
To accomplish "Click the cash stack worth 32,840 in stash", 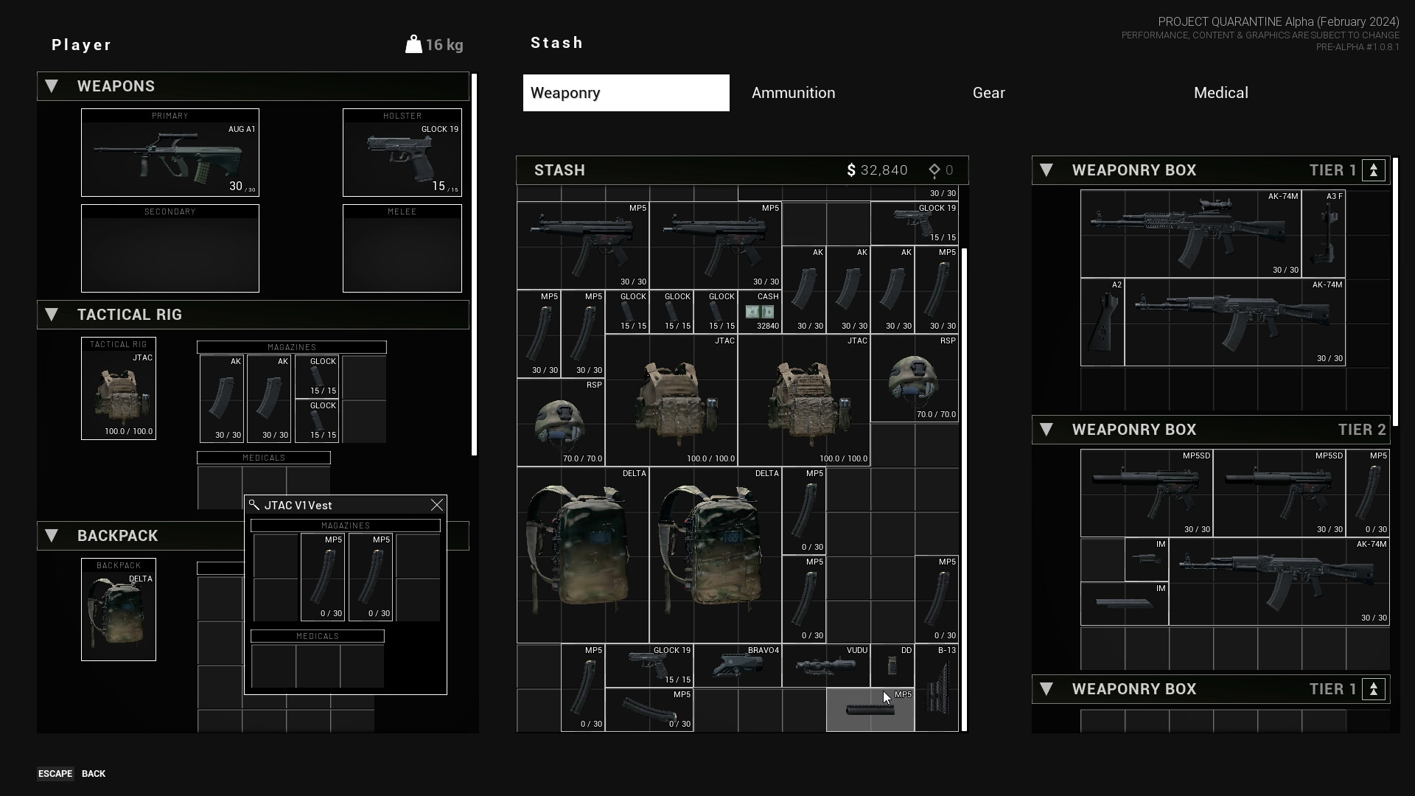I will coord(761,313).
